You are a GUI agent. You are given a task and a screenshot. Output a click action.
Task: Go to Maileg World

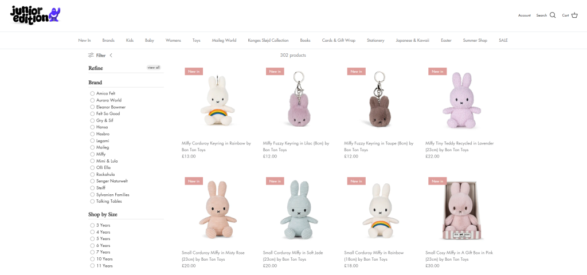coord(224,41)
